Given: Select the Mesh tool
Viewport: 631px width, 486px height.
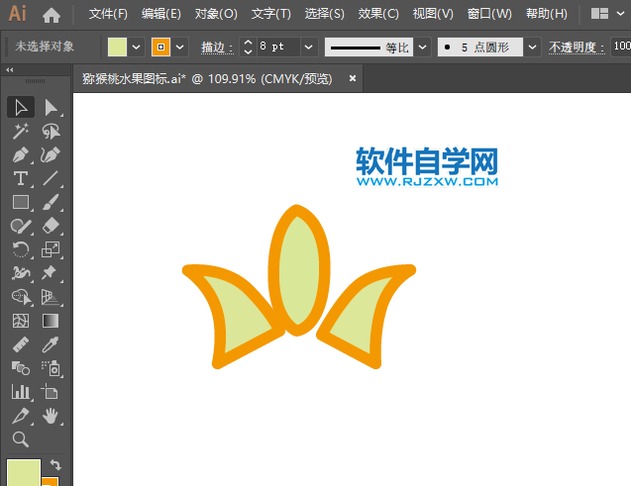Looking at the screenshot, I should [x=21, y=321].
